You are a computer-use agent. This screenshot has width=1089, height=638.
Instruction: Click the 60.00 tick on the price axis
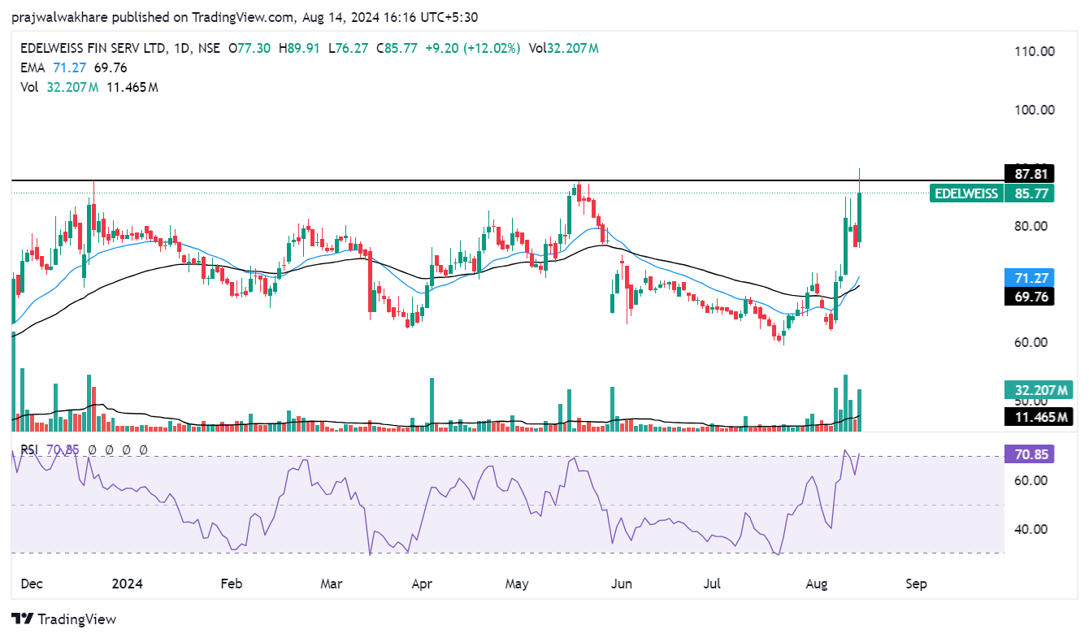pos(1029,342)
